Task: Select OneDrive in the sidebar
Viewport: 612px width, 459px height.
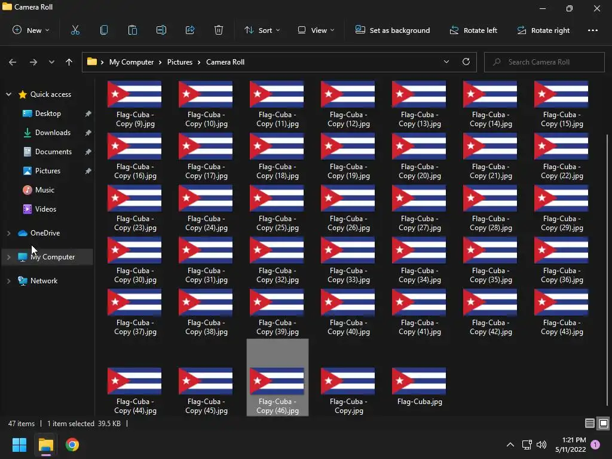Action: click(x=45, y=233)
